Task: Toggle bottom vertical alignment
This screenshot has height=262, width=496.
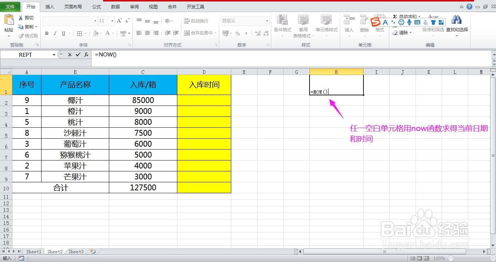Action: coord(156,21)
